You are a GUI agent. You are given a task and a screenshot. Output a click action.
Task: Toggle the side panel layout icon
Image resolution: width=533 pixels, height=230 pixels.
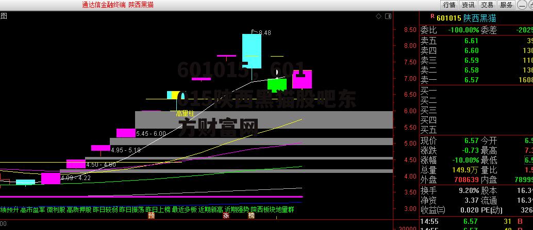389,16
